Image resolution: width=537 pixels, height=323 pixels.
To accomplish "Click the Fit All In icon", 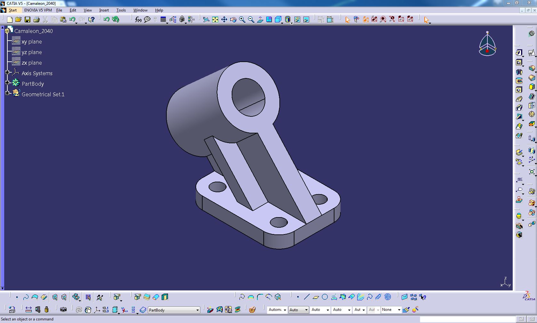I will 215,20.
